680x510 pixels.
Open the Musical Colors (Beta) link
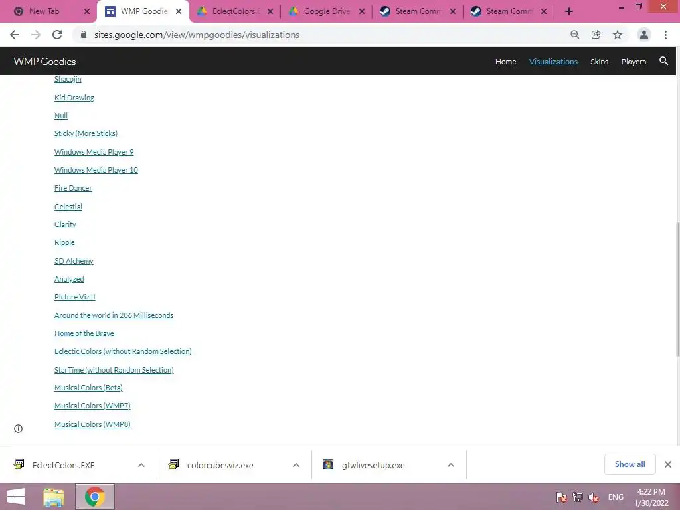tap(88, 388)
